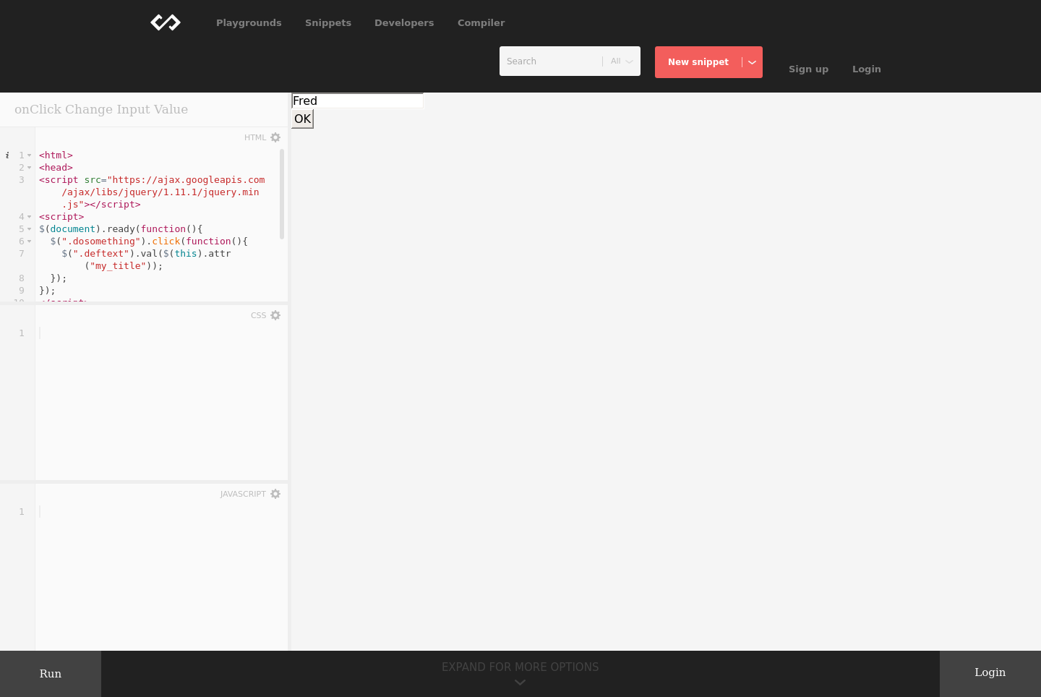
Task: Open the Developers menu
Action: (x=404, y=22)
